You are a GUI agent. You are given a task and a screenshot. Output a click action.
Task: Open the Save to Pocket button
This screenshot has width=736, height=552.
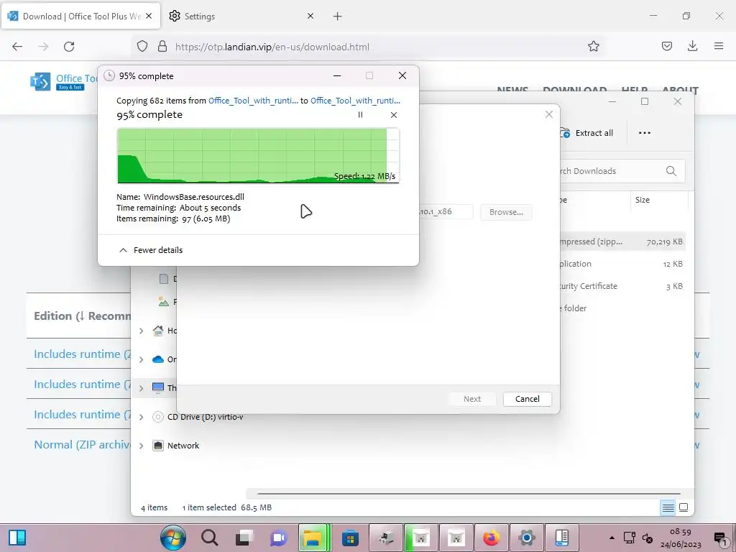pyautogui.click(x=666, y=47)
